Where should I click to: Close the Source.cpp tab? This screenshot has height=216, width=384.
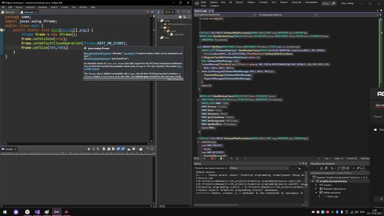(x=212, y=11)
